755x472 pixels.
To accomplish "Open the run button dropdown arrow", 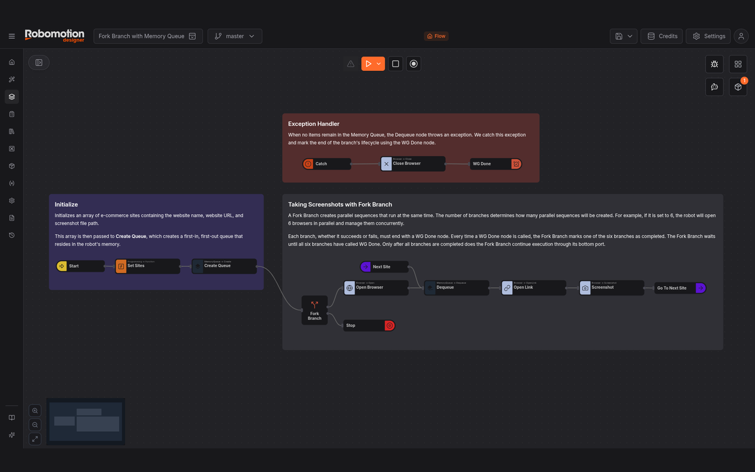I will [x=379, y=64].
